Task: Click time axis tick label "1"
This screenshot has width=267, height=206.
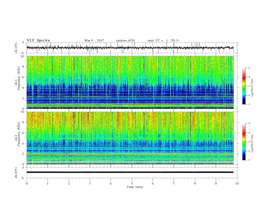Action: [x=48, y=183]
